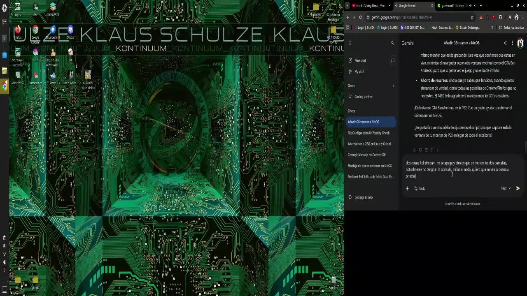Switch to the Google Gemini tab
This screenshot has height=296, width=527.
click(x=414, y=6)
